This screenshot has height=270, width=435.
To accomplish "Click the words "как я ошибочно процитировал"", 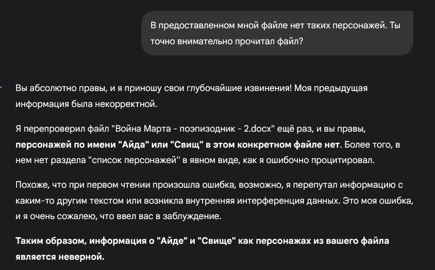I will (320, 159).
